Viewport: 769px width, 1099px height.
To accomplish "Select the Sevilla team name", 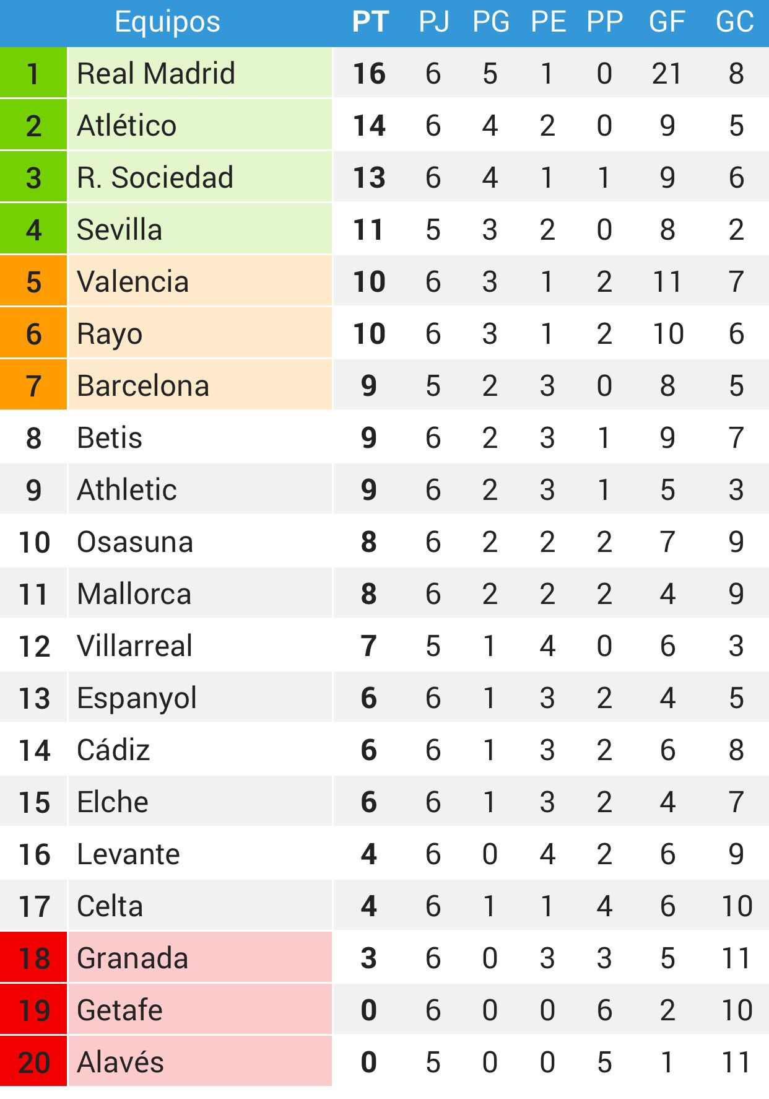I will (x=119, y=230).
